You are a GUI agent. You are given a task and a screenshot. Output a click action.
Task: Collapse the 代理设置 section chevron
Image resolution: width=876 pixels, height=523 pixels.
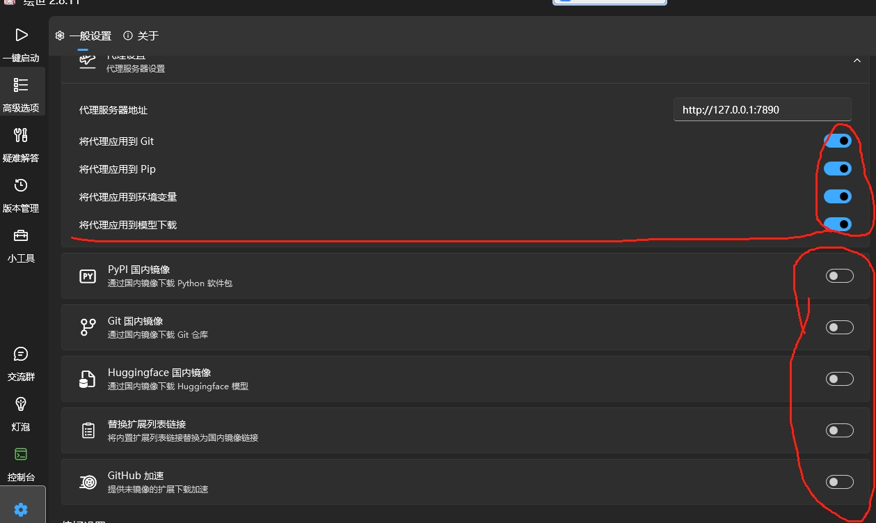(857, 61)
